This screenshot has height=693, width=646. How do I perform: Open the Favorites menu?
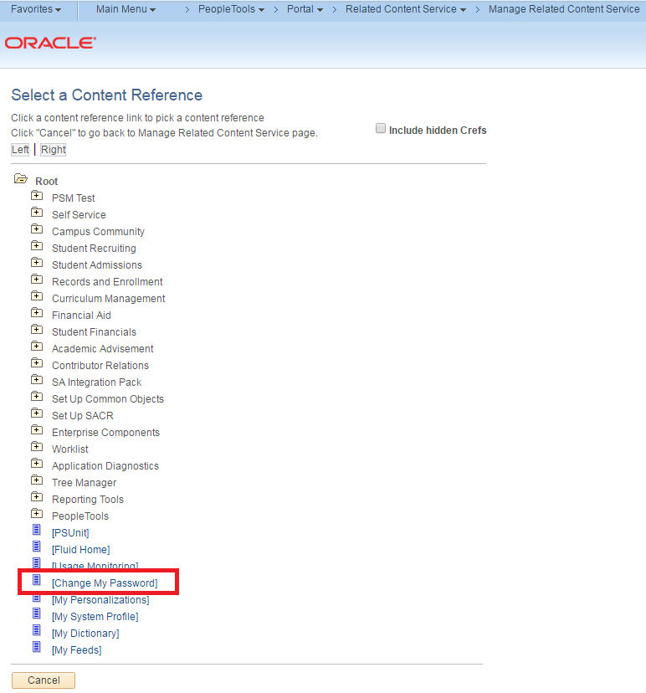click(35, 9)
